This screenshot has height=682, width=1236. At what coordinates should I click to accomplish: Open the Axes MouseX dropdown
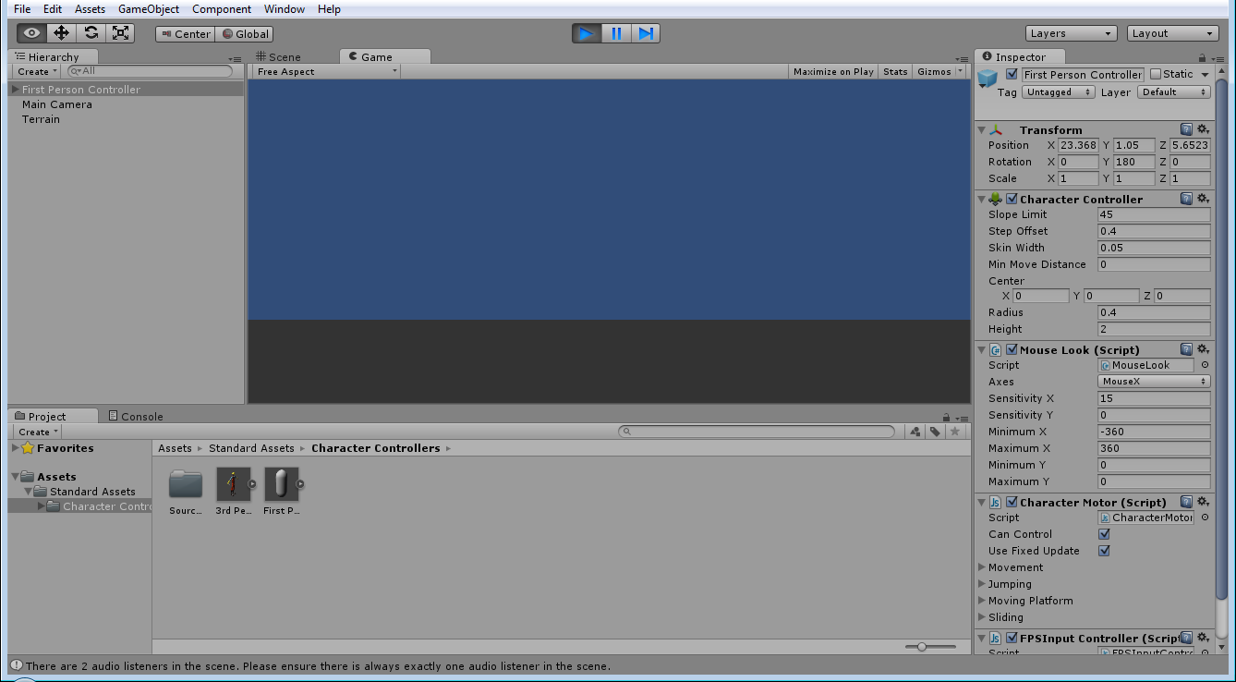point(1153,381)
